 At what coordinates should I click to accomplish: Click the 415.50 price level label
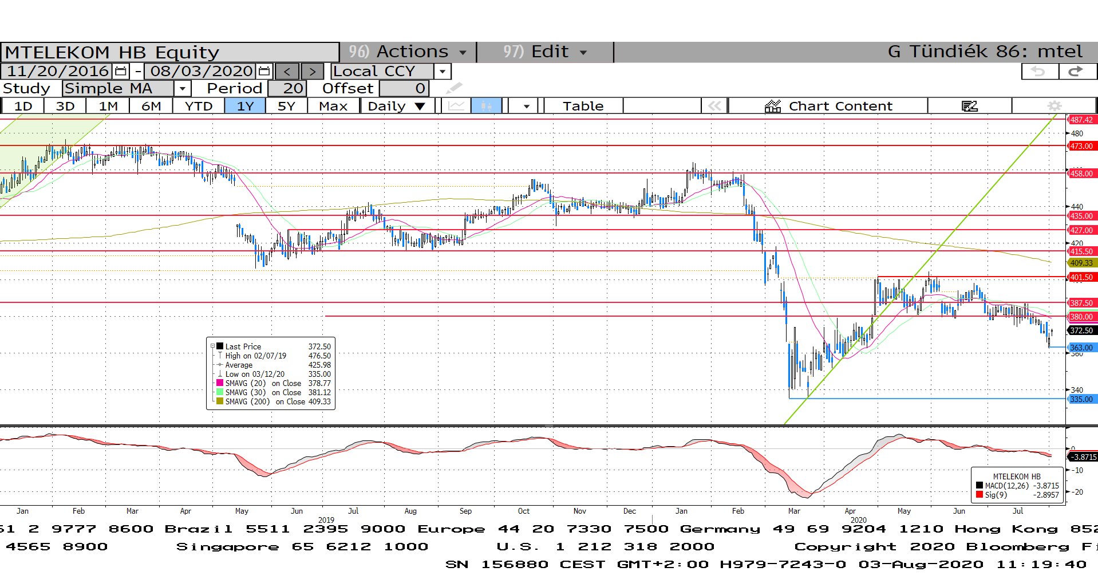(1082, 251)
